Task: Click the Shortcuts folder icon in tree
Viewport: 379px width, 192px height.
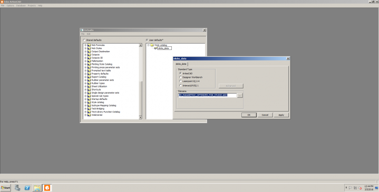Action: (x=89, y=89)
